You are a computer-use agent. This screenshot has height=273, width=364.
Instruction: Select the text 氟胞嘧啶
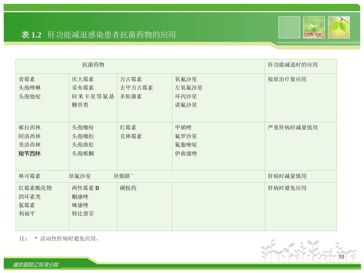click(186, 145)
